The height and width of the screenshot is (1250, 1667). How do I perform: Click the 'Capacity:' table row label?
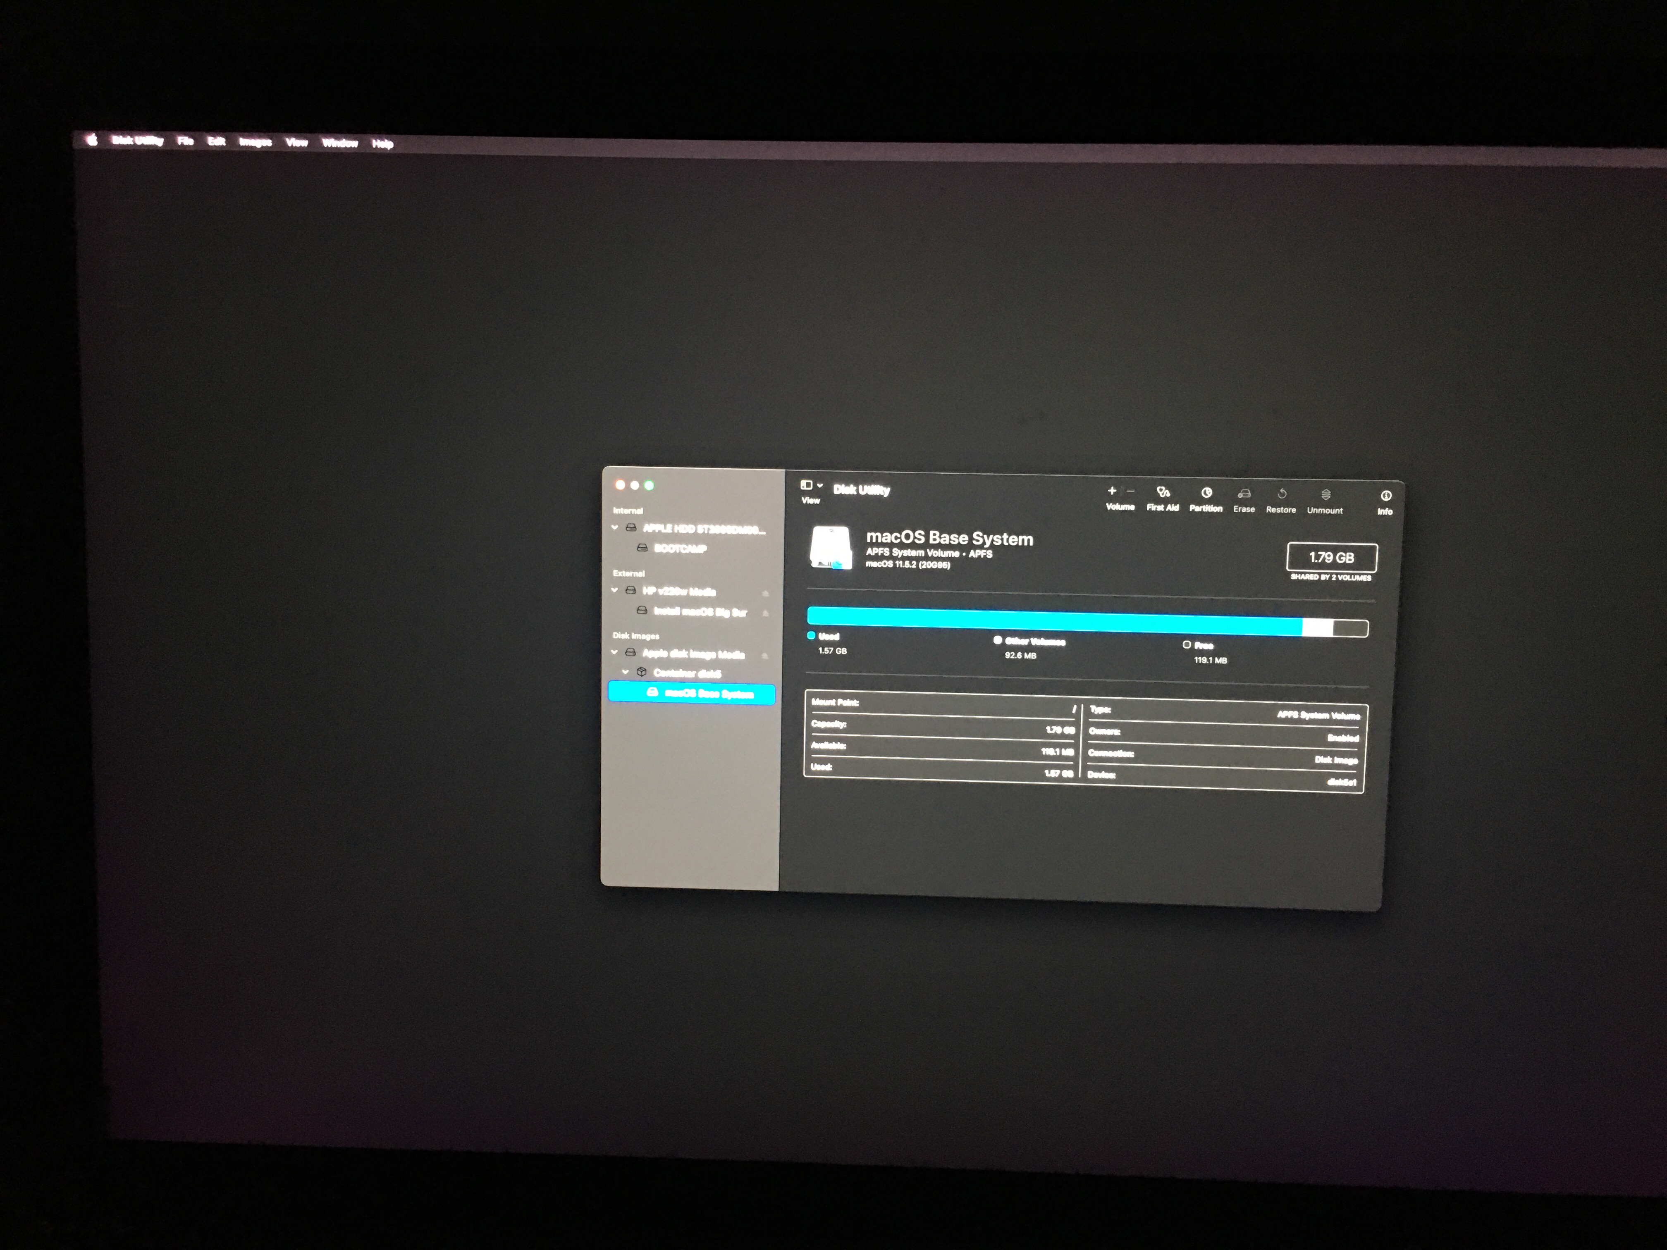coord(829,724)
